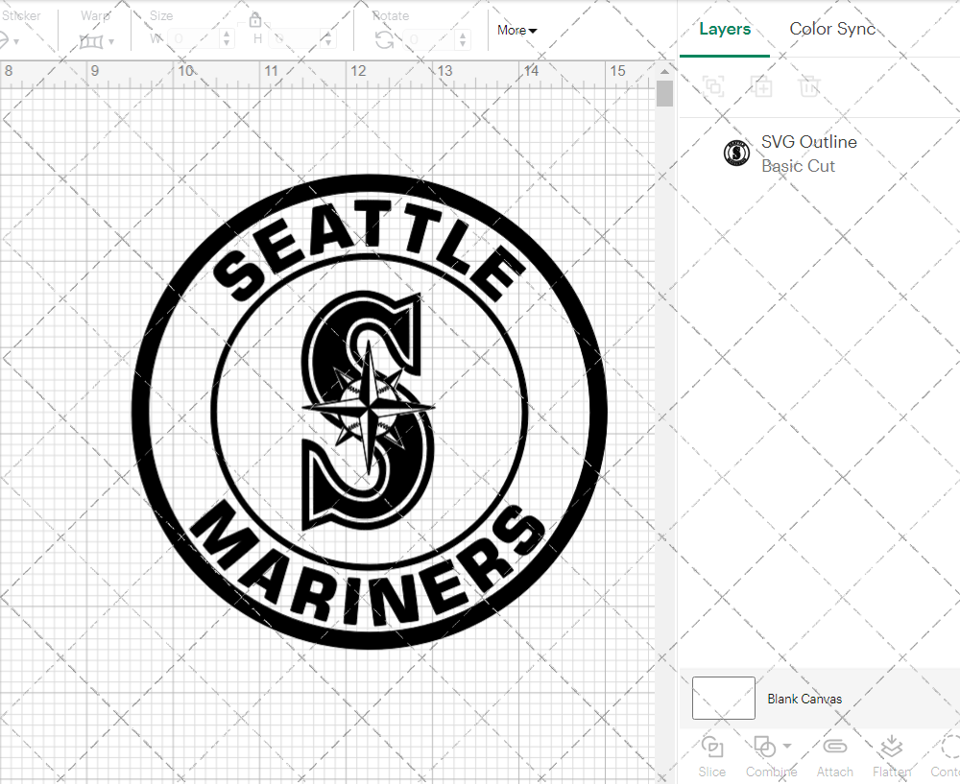Click the Blank Canvas entry

click(x=805, y=699)
